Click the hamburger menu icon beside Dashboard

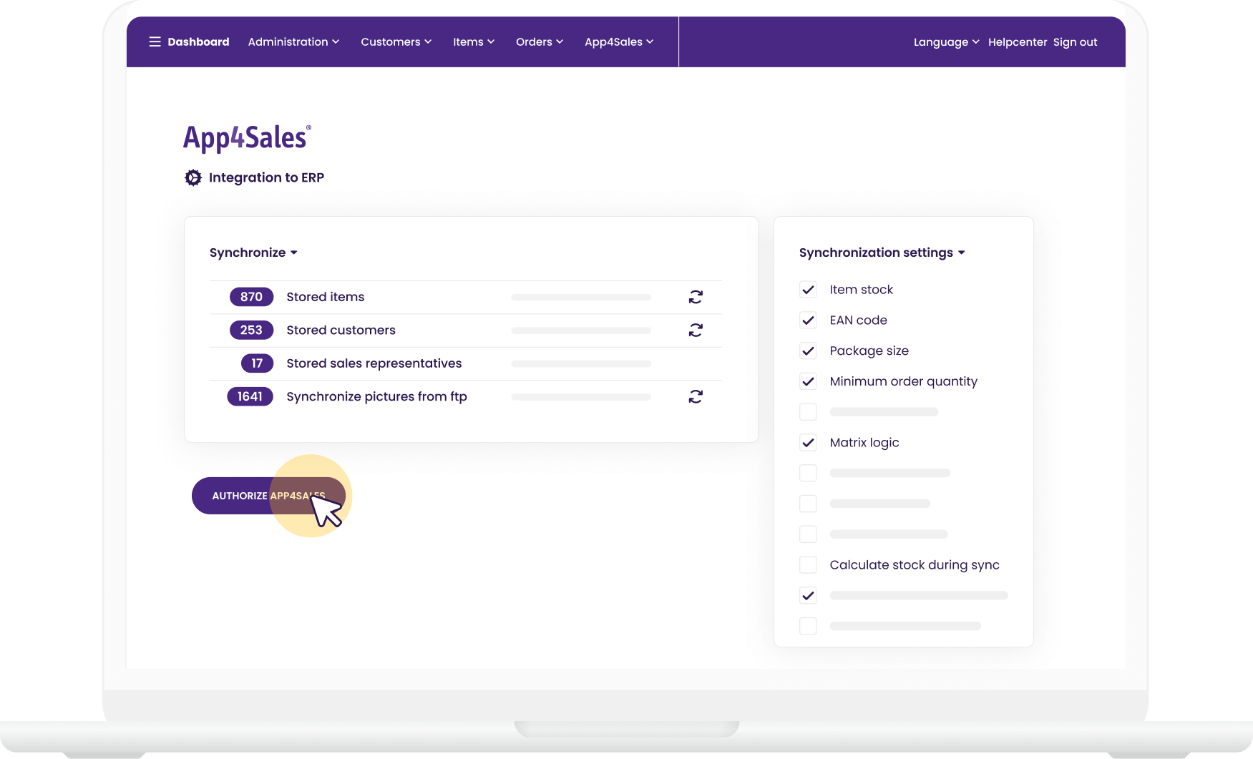tap(155, 42)
